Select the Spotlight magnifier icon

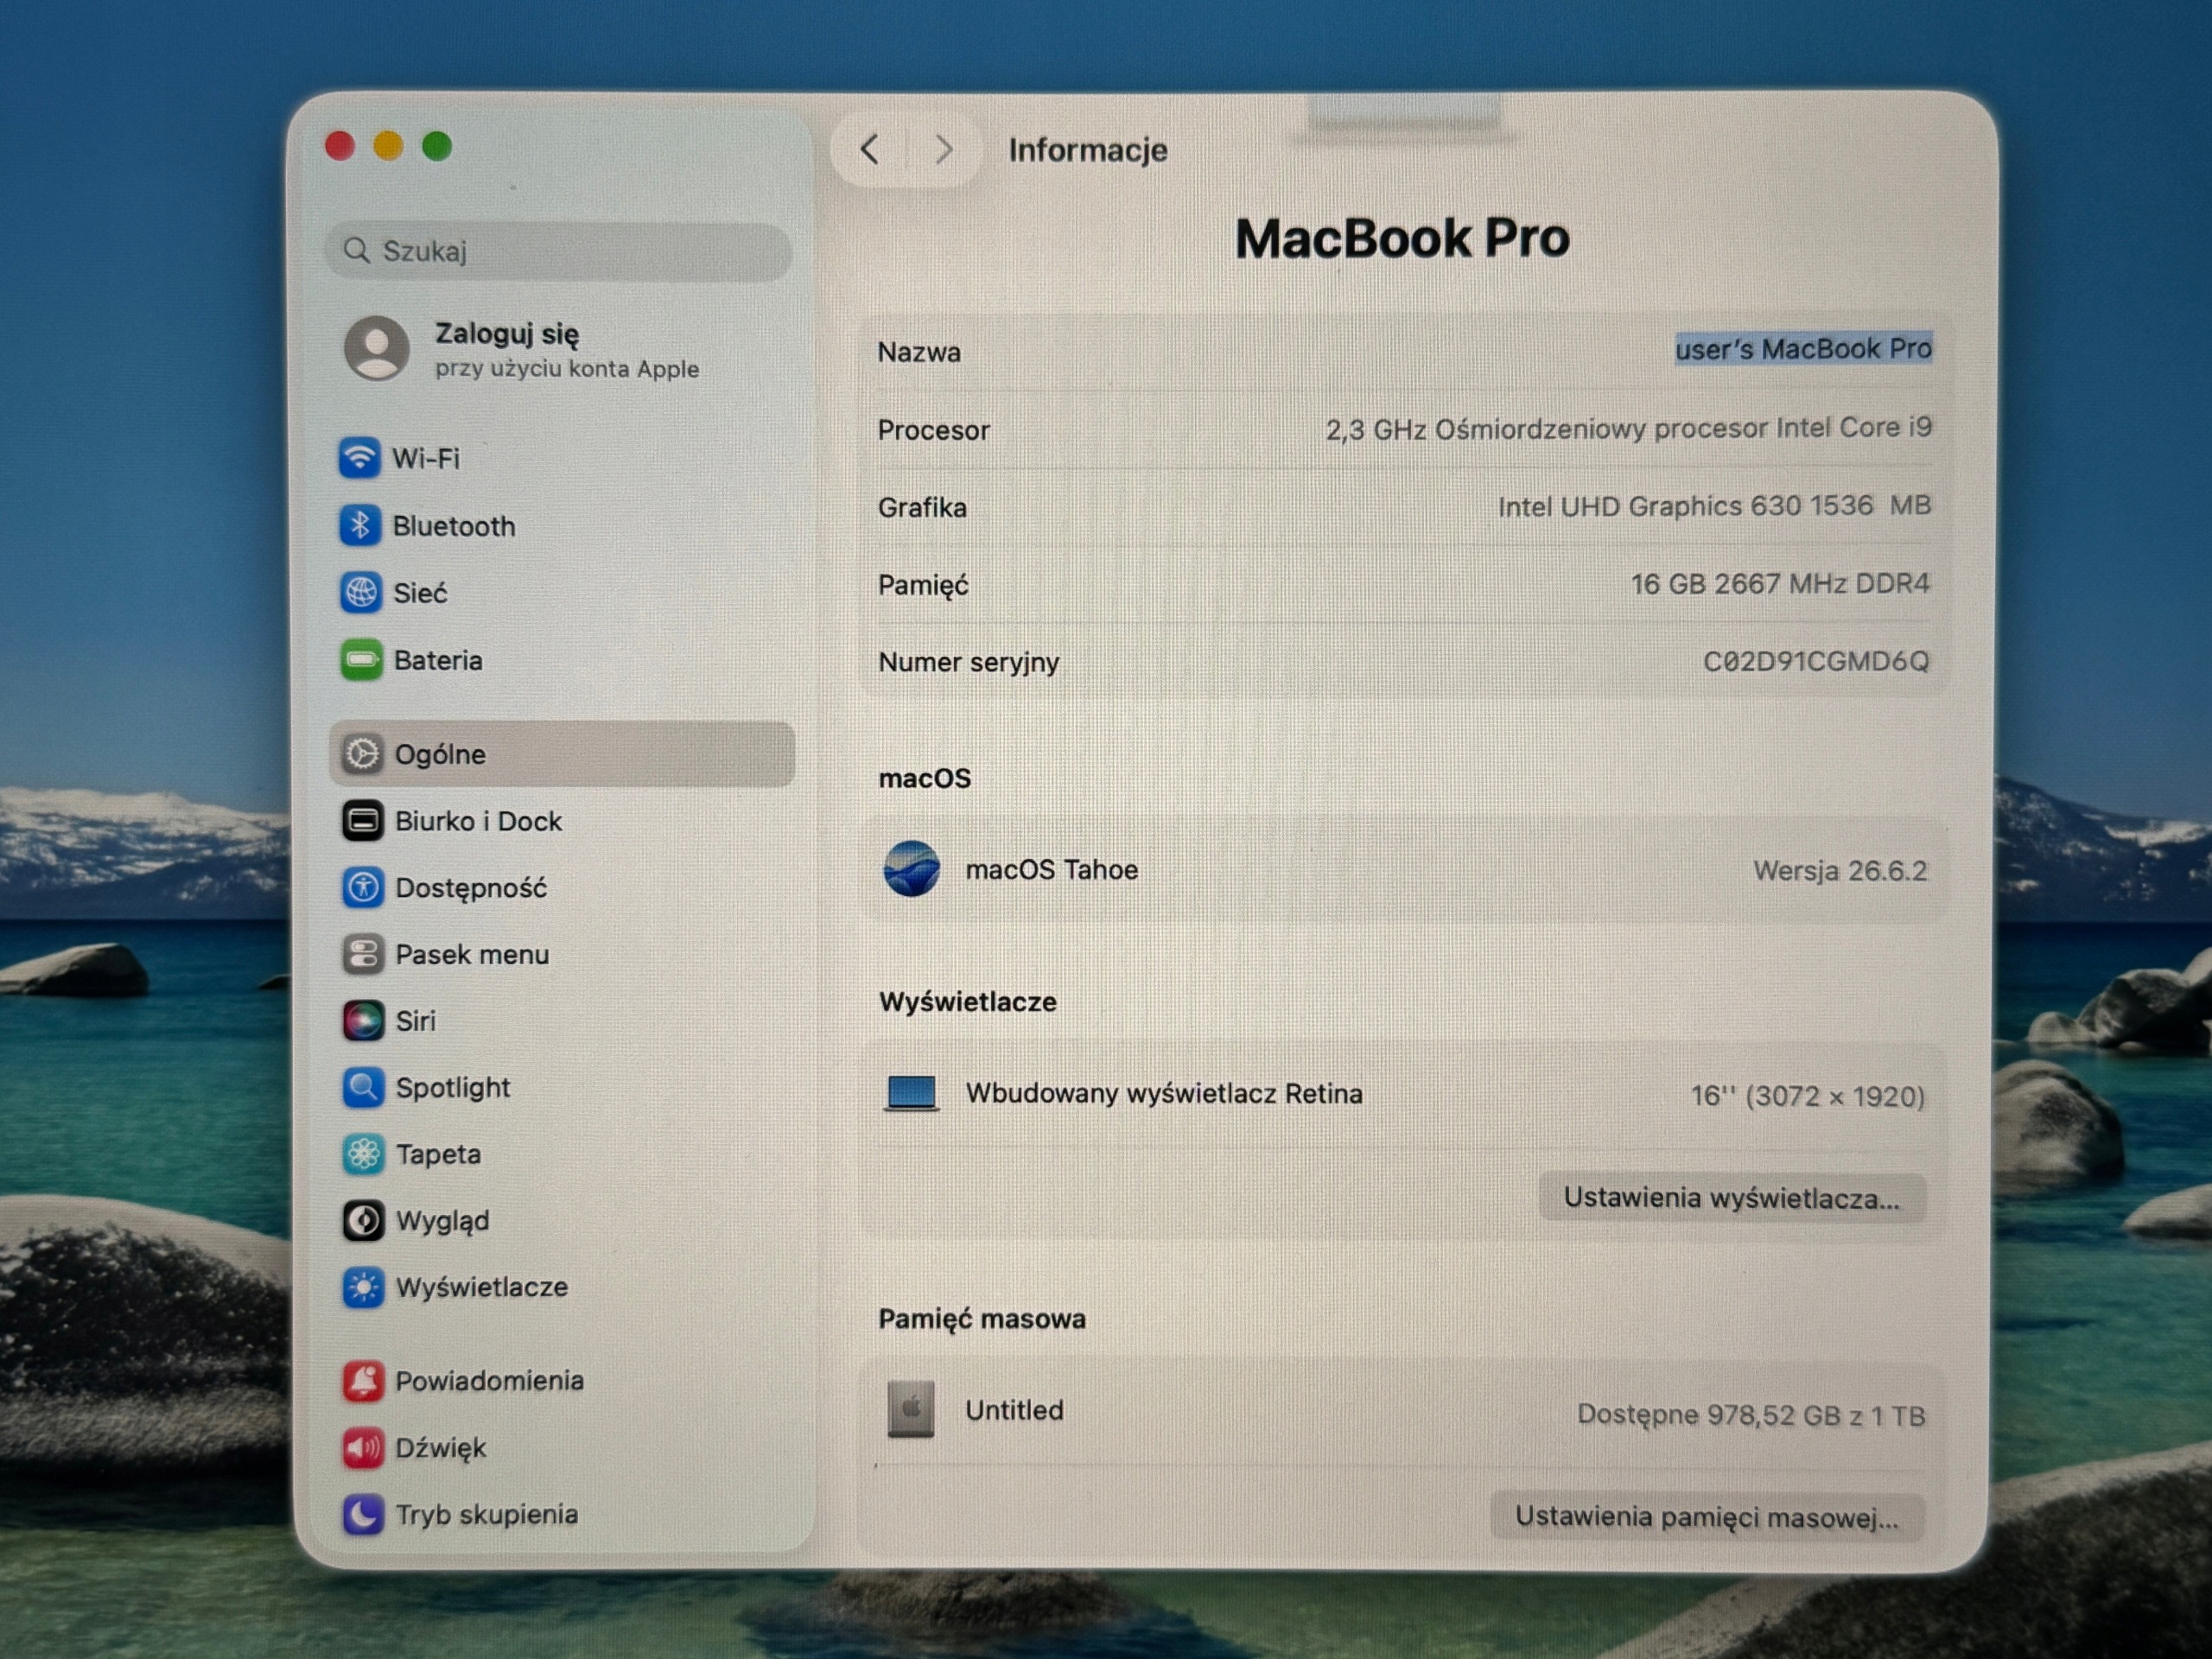click(x=363, y=1087)
